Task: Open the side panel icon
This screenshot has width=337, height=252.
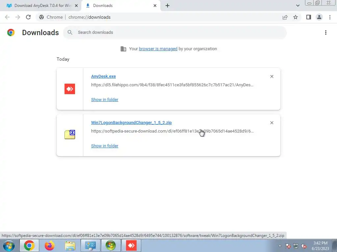Action: [309, 17]
